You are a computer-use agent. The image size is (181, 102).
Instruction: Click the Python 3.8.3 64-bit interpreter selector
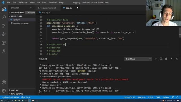click(x=10, y=97)
